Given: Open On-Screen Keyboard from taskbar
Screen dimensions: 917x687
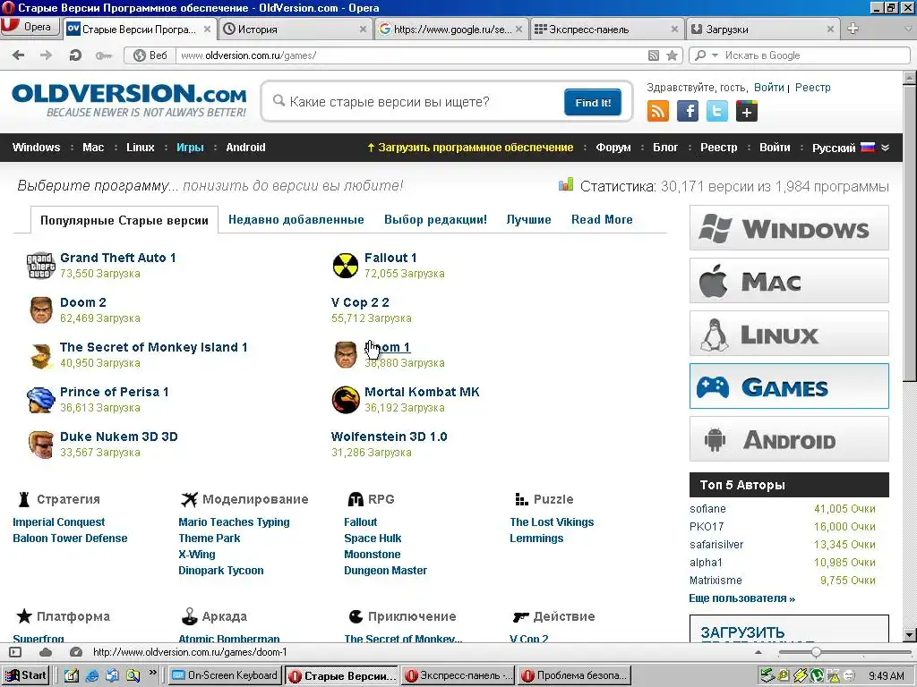Looking at the screenshot, I should click(226, 675).
